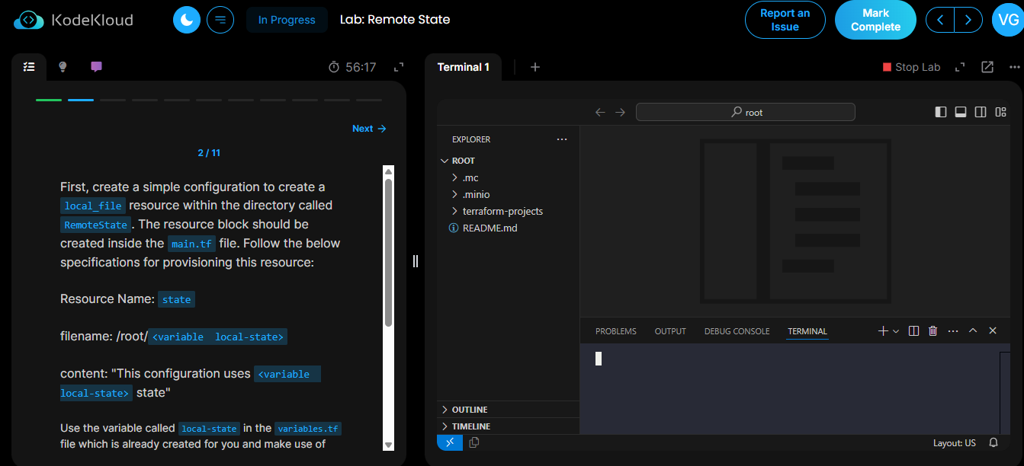
Task: Click the local_file code chip
Action: (x=92, y=206)
